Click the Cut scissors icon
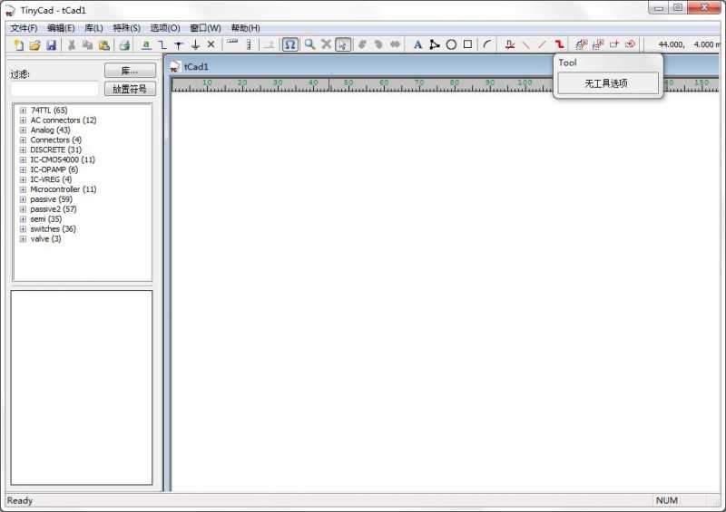Screen dimensions: 726x512 (x=72, y=45)
